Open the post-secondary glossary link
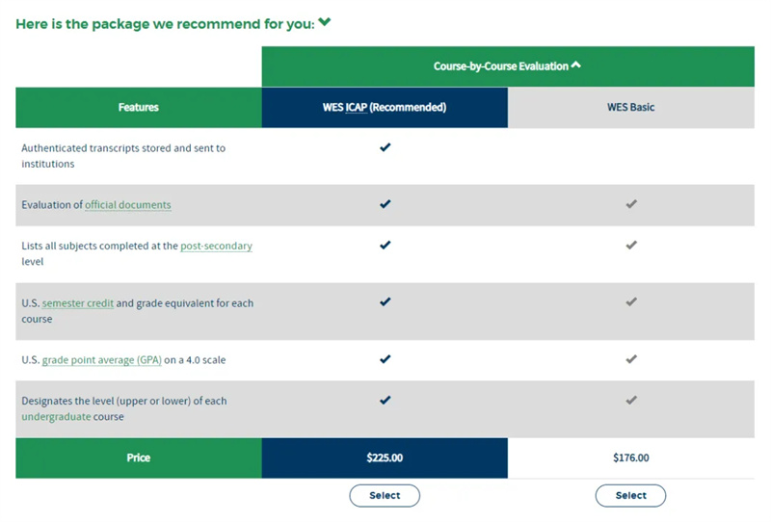 216,247
